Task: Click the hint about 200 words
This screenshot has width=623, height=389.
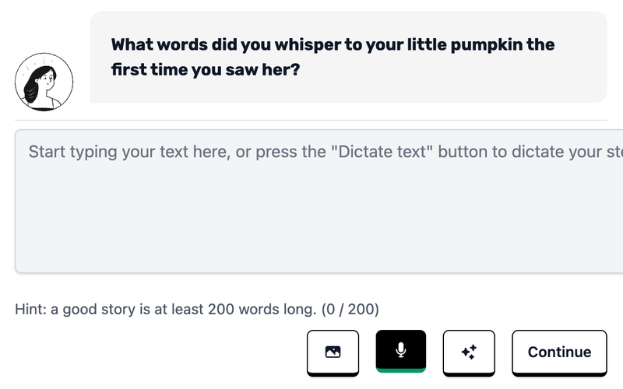Action: coord(164,309)
